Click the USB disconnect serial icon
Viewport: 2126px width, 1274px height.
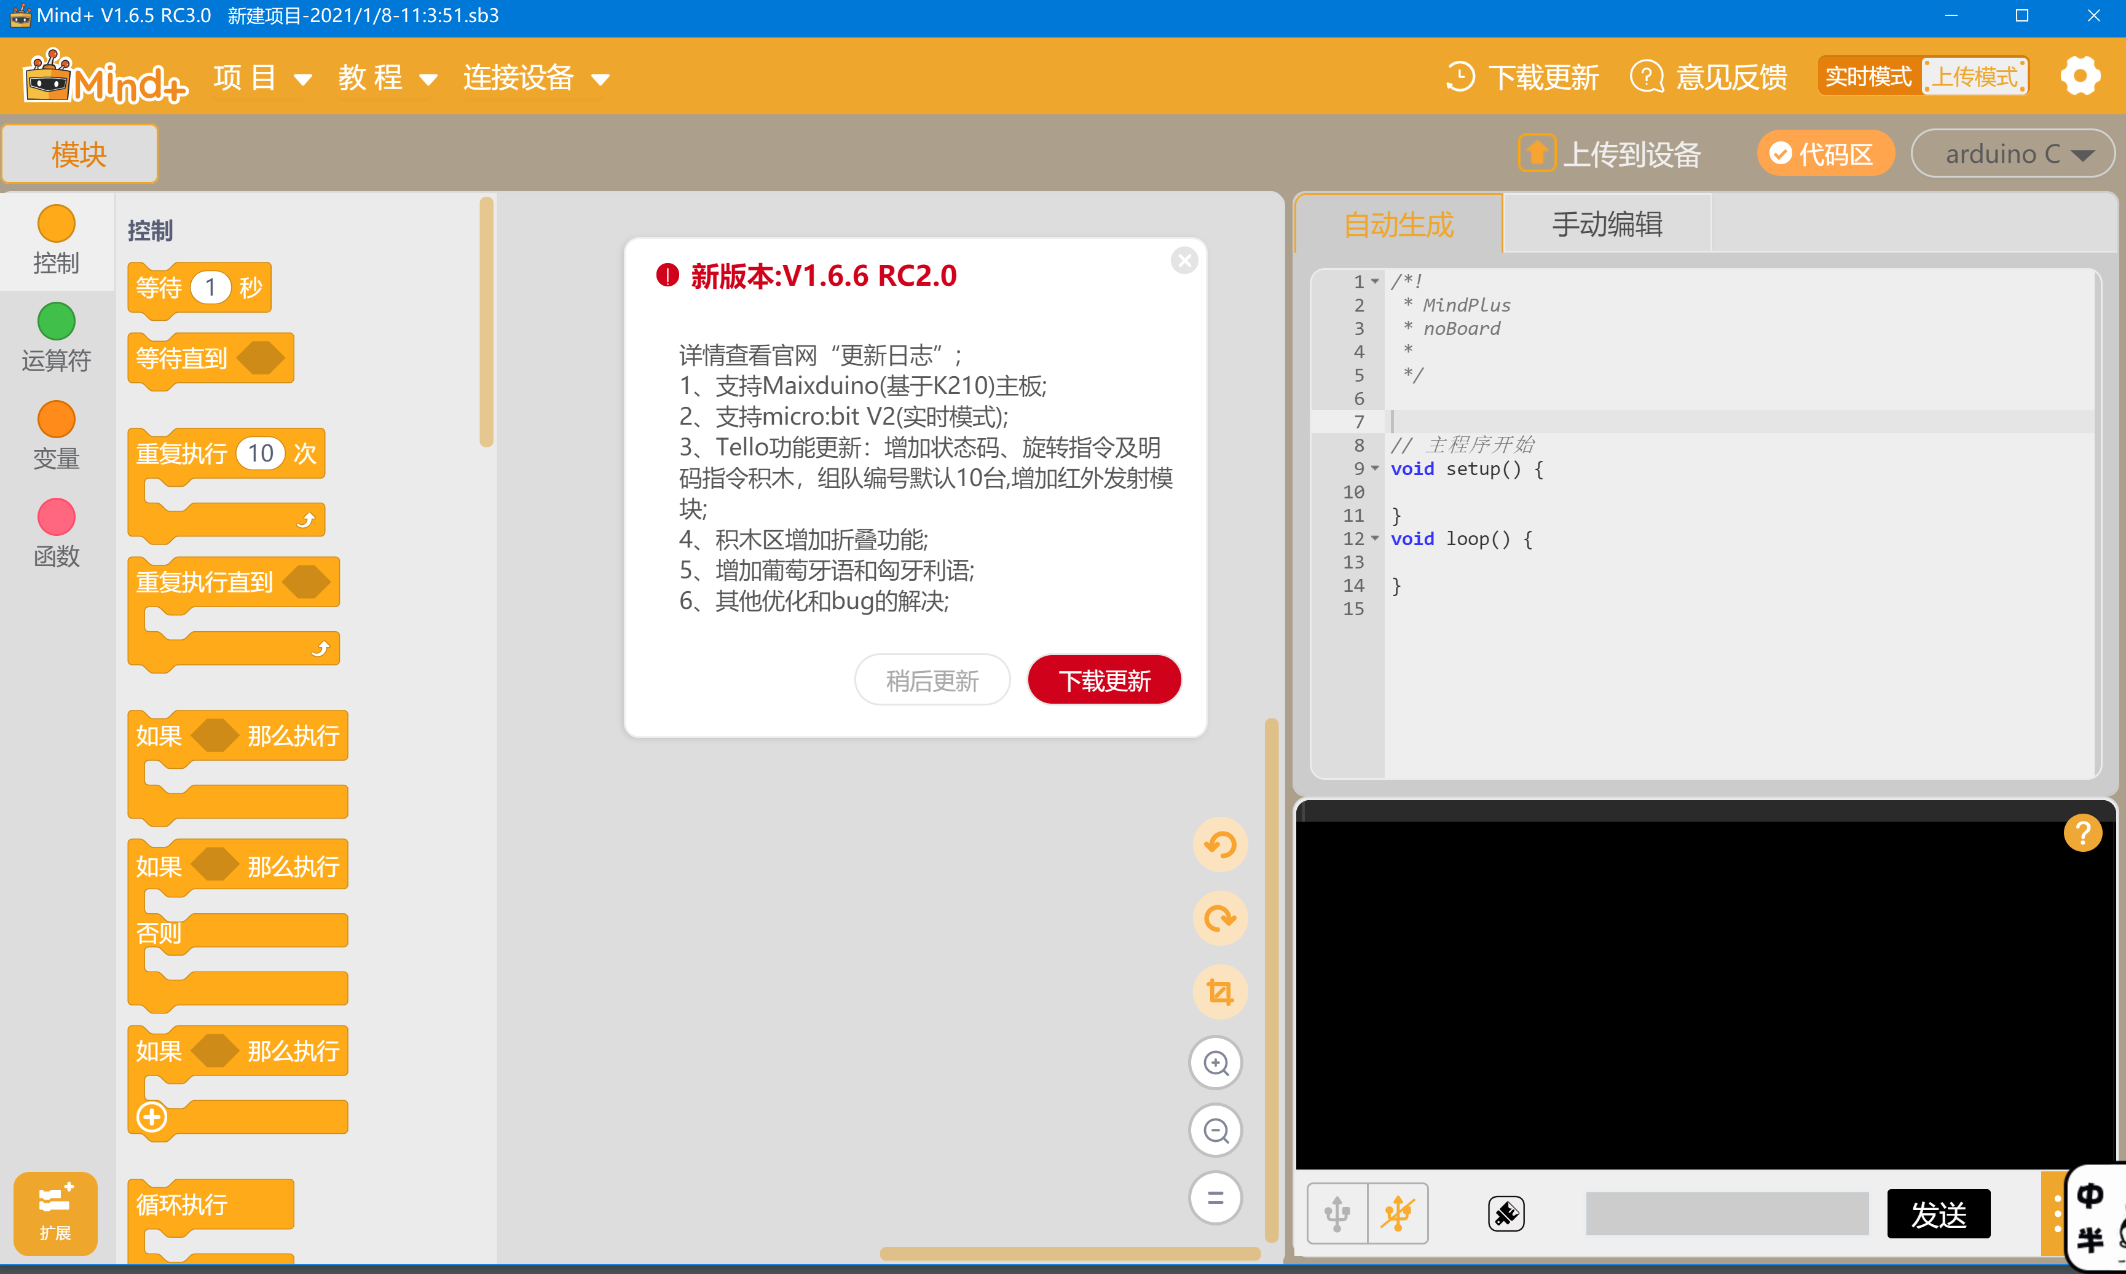(x=1398, y=1214)
